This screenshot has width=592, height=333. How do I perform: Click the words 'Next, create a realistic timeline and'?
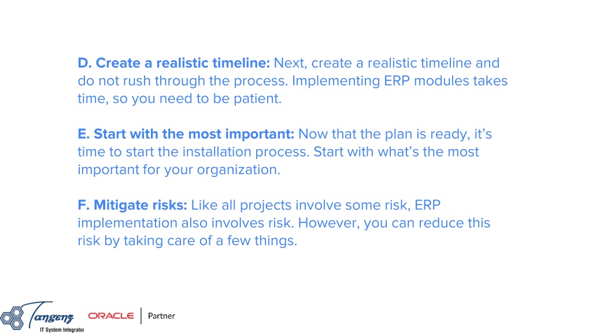click(387, 63)
